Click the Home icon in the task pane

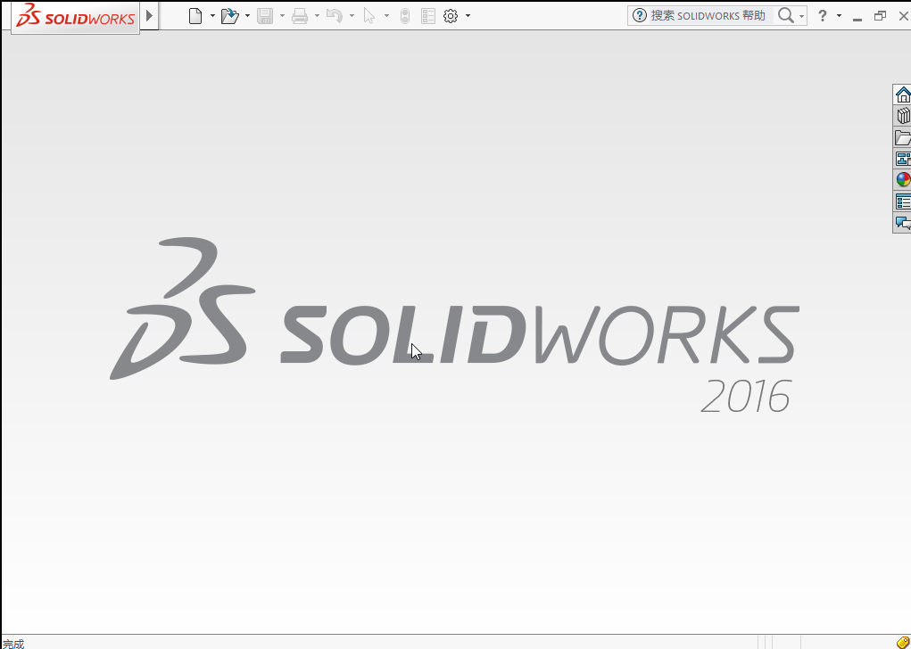(903, 93)
